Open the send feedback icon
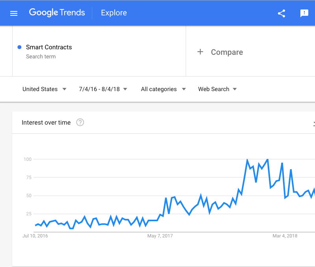Image resolution: width=315 pixels, height=267 pixels. [x=304, y=13]
